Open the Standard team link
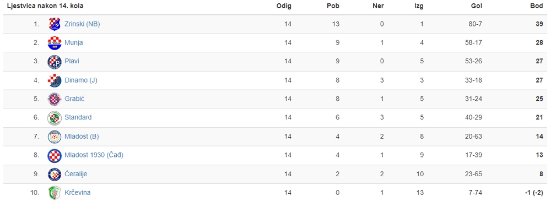The image size is (551, 201). pyautogui.click(x=78, y=117)
